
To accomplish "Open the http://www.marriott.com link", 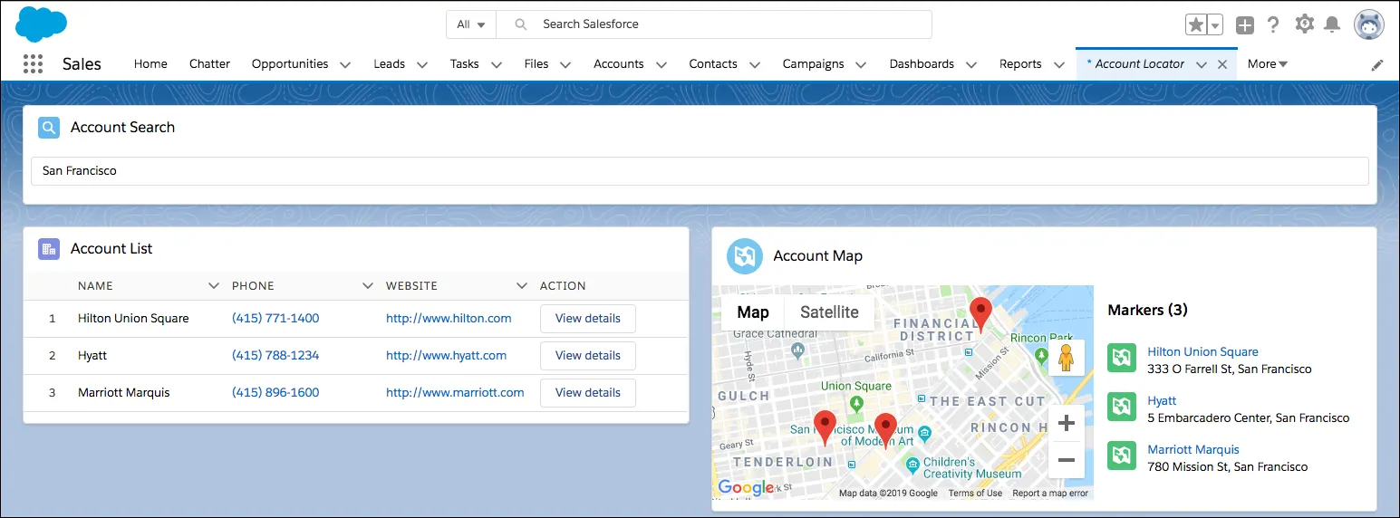I will (455, 393).
